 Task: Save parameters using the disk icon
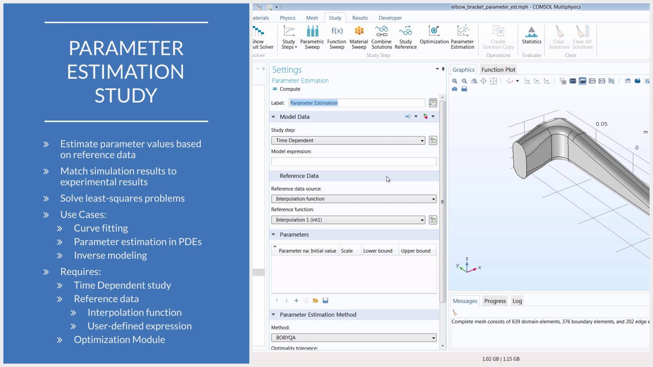click(x=325, y=301)
